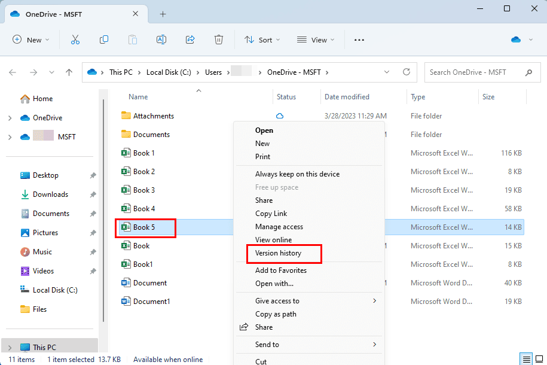
Task: Go up one folder level arrow
Action: [x=69, y=72]
